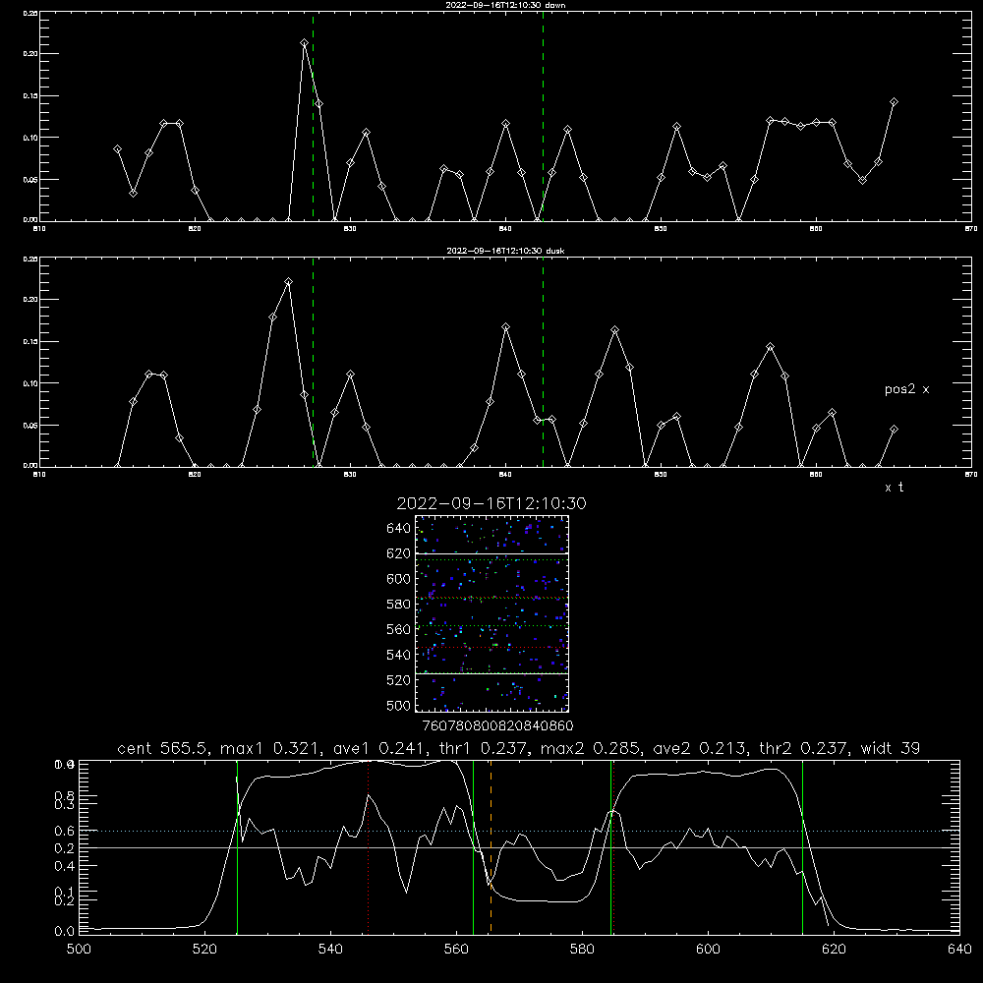Click the dusk plot diamond peak near x 857

771,347
